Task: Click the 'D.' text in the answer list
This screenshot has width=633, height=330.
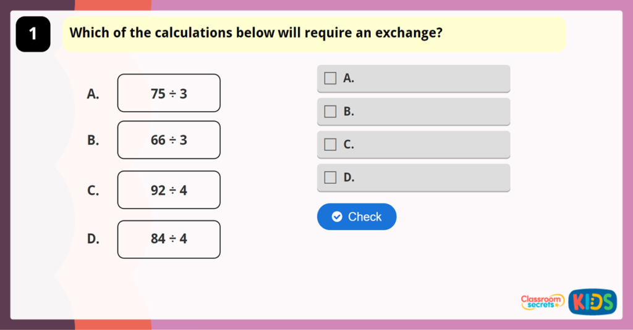Action: 349,178
